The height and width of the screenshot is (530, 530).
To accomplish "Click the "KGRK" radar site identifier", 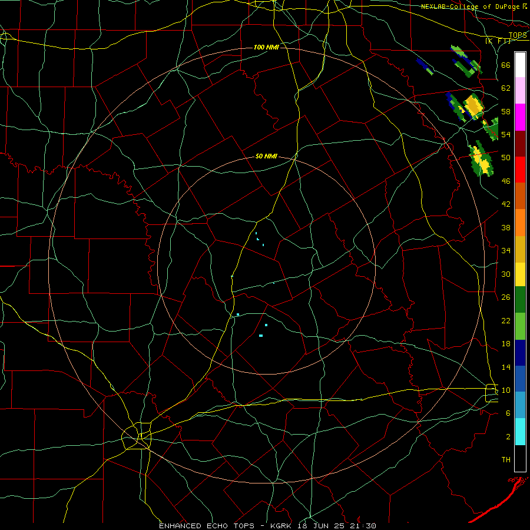I will coord(282,526).
